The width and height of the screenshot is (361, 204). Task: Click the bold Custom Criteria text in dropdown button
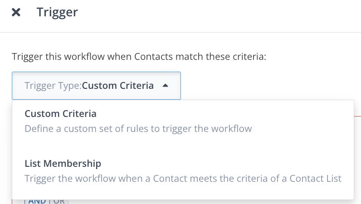pyautogui.click(x=118, y=86)
